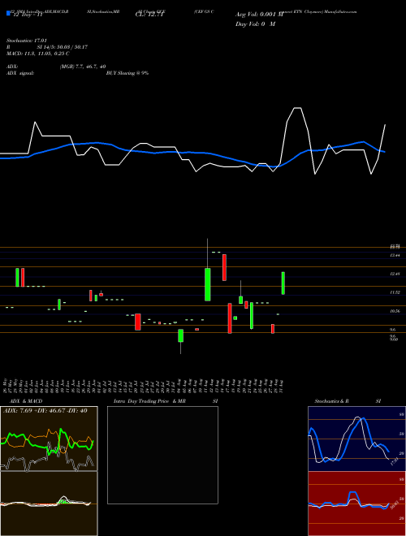The width and height of the screenshot is (406, 536).
Task: Click the blue 12 Day SMA legend square
Action: (8, 14)
